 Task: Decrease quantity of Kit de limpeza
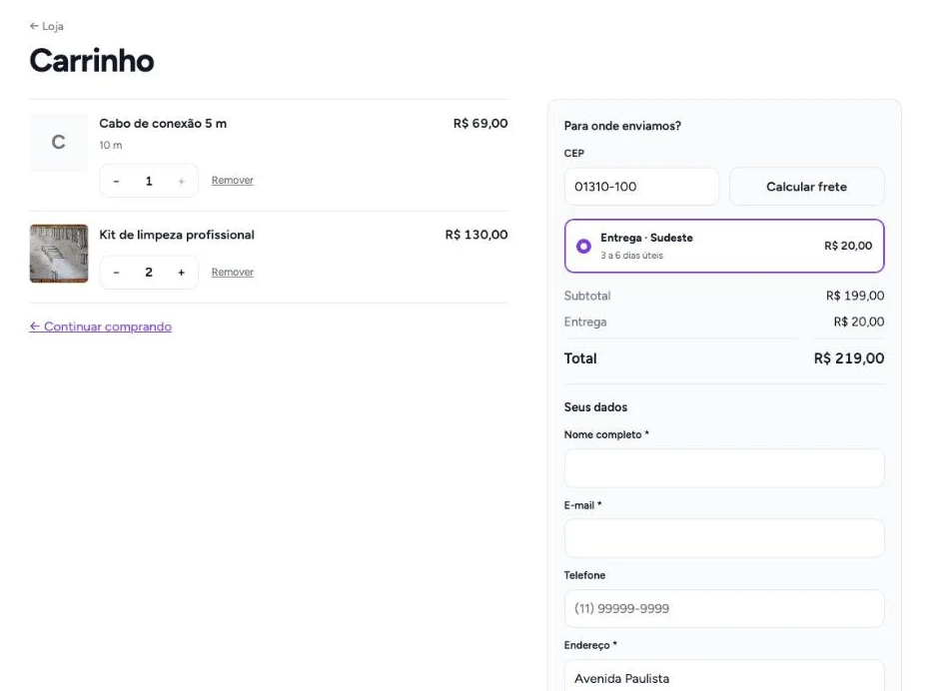pyautogui.click(x=116, y=273)
